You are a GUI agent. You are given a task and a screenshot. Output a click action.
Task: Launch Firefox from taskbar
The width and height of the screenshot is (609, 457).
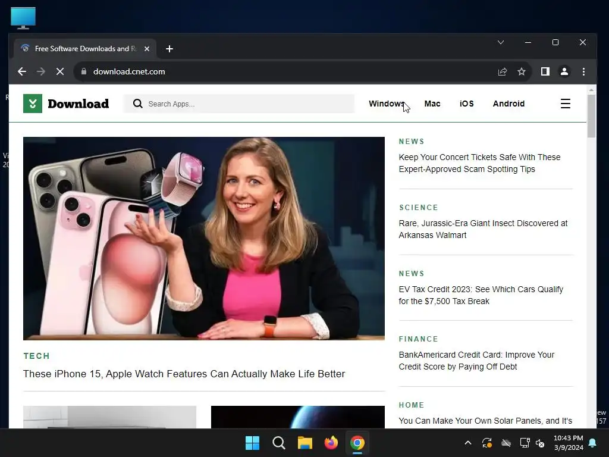coord(331,443)
